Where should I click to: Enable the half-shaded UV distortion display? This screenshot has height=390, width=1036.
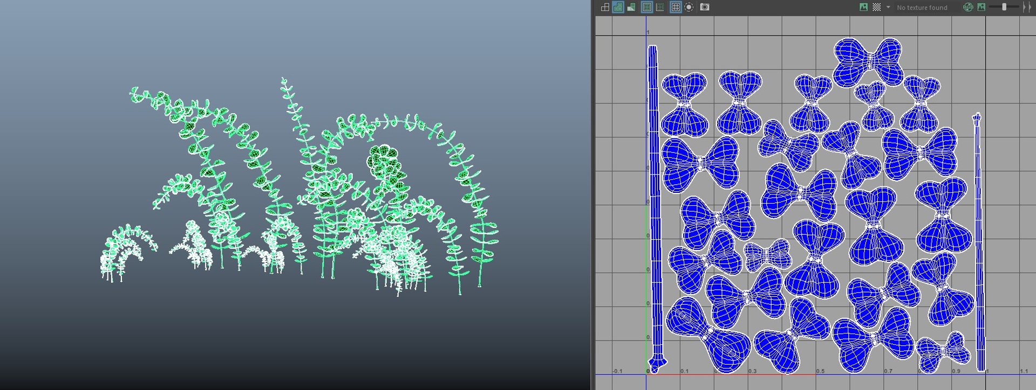[631, 7]
